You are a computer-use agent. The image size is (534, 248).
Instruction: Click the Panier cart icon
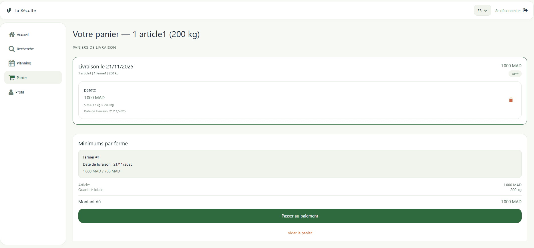point(12,78)
